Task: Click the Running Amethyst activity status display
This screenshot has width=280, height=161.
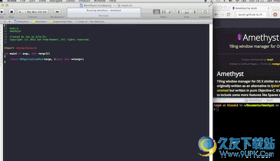Action: (x=104, y=12)
